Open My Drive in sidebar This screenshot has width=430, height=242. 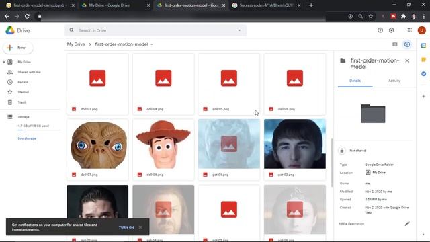[24, 62]
